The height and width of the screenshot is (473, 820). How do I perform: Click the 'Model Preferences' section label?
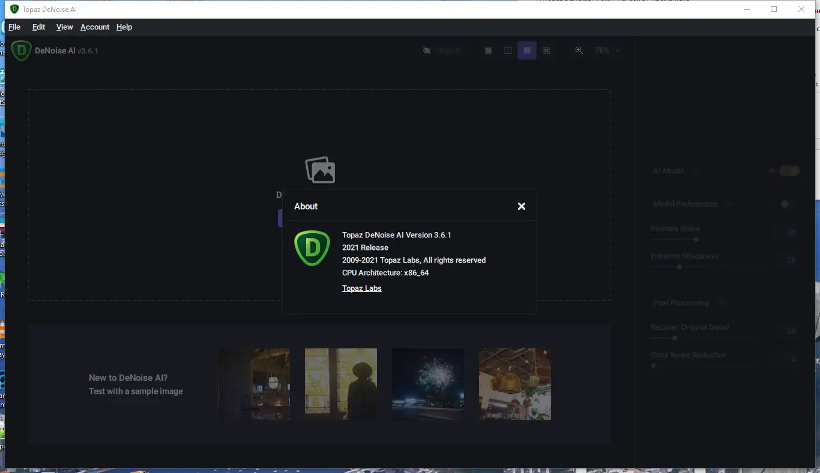685,204
